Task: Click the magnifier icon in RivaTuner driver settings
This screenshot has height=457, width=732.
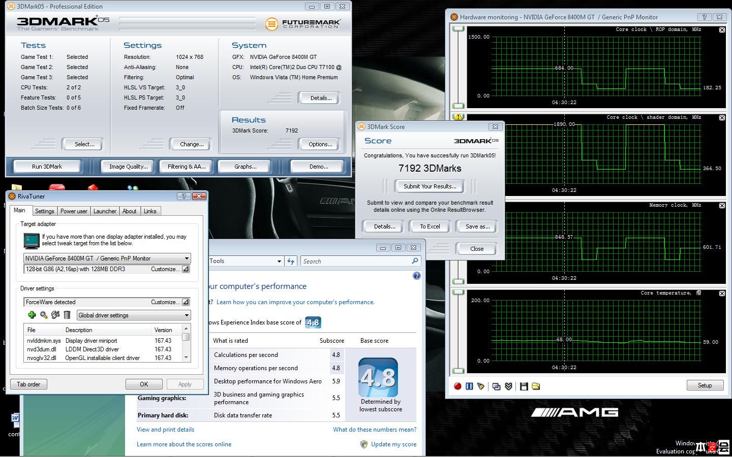Action: coord(44,315)
